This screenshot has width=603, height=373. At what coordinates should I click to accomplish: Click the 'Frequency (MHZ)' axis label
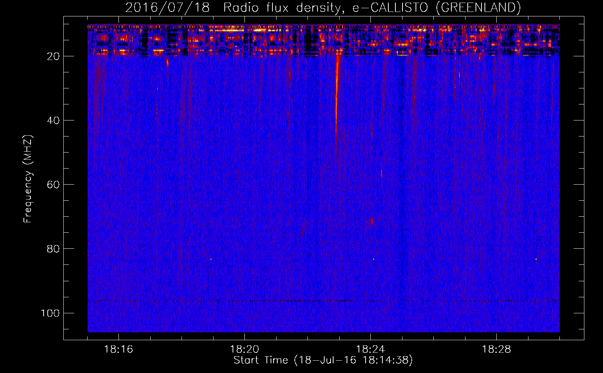28,179
